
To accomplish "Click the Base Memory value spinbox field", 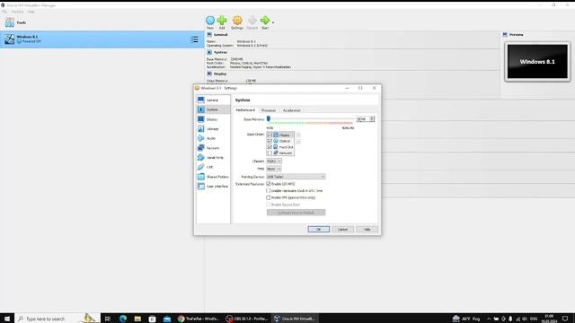I will tap(363, 119).
